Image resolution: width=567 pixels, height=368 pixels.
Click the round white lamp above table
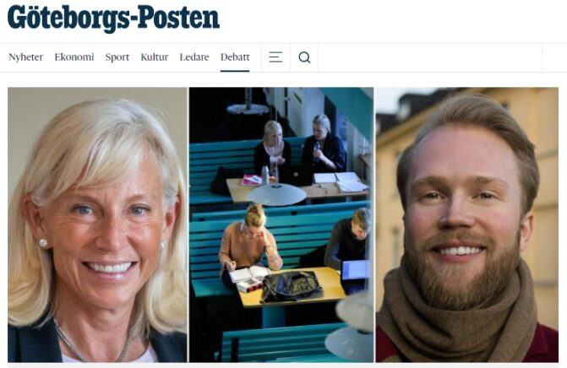click(x=276, y=194)
